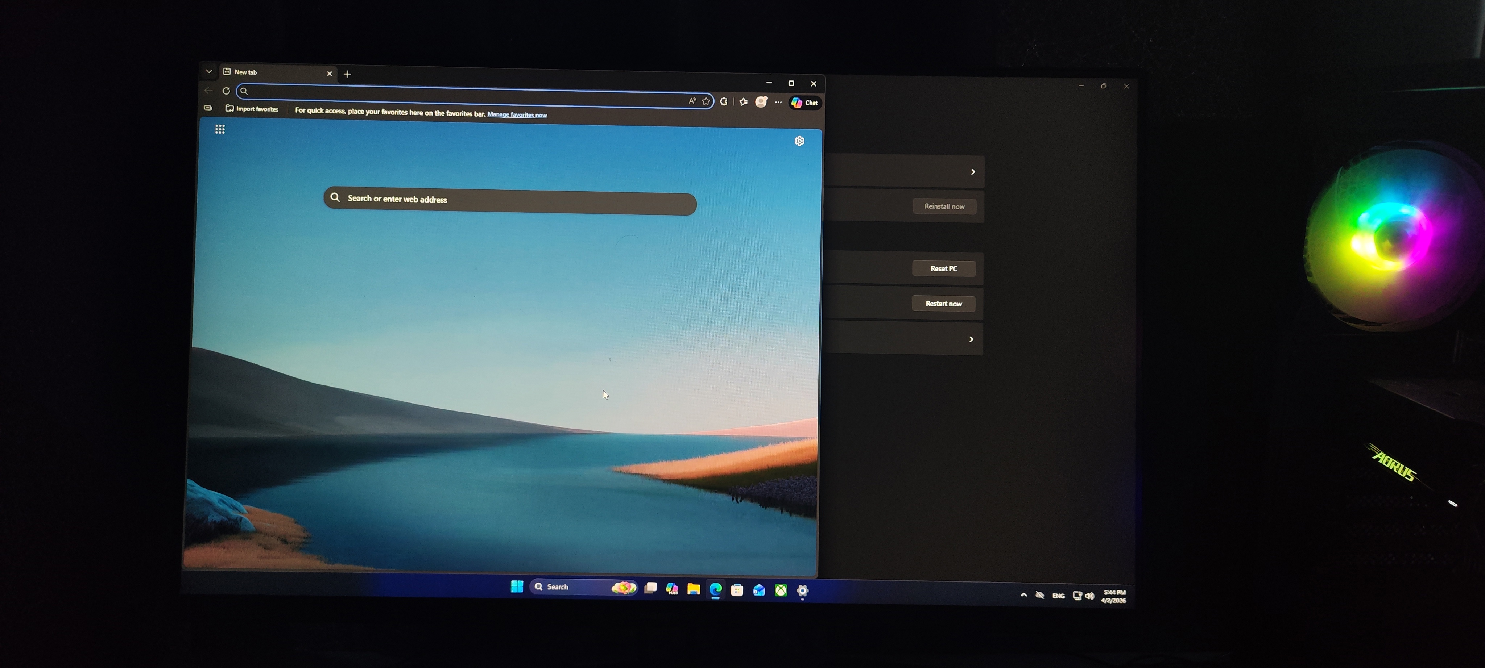1485x668 pixels.
Task: Open the apps grid launcher icon
Action: tap(220, 129)
